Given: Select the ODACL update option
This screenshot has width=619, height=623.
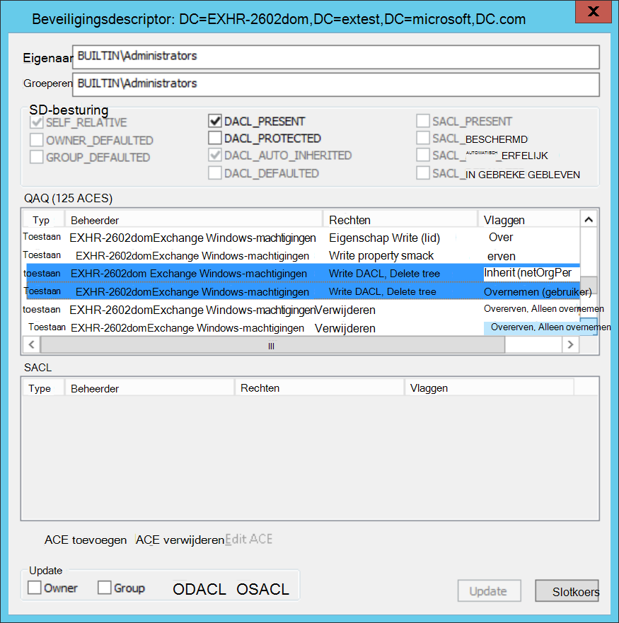Looking at the screenshot, I should click(x=199, y=589).
